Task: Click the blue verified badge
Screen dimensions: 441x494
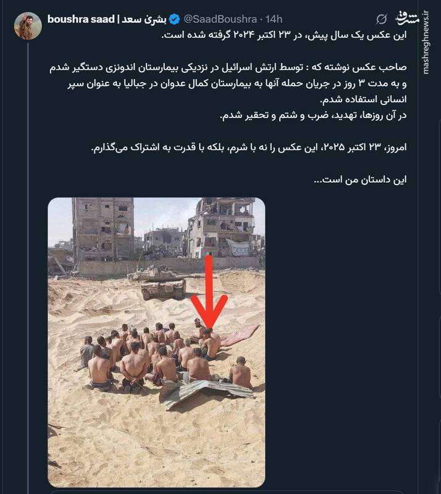Action: pos(174,20)
